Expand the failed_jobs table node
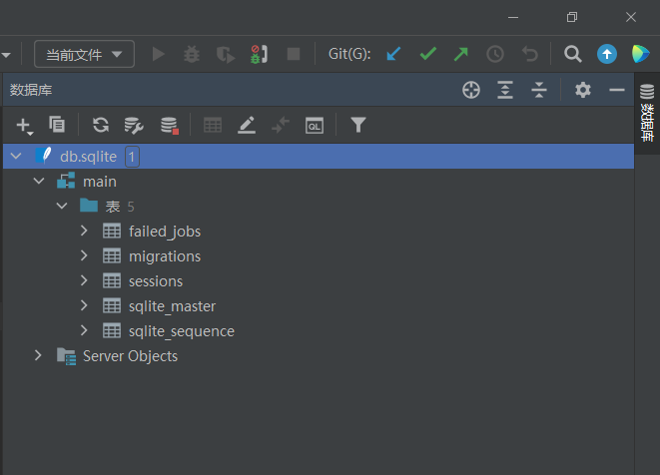The height and width of the screenshot is (475, 660). [85, 232]
